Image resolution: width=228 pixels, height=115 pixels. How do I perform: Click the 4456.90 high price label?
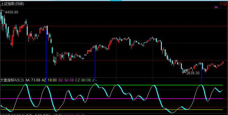click(12, 12)
